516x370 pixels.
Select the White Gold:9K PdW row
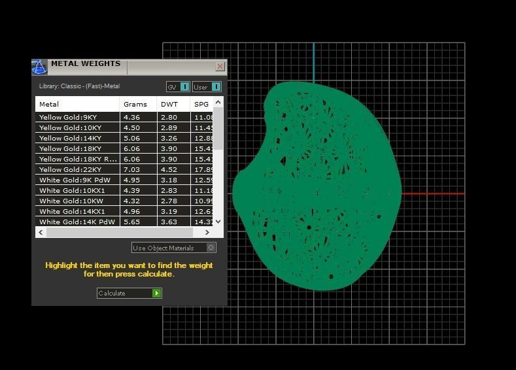(x=124, y=180)
